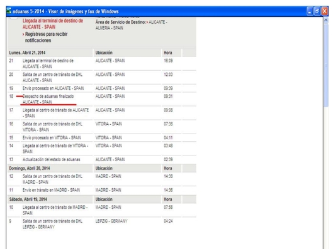Select the red 'Llegada al terminal de destino' heading
This screenshot has width=333, height=249.
53,24
